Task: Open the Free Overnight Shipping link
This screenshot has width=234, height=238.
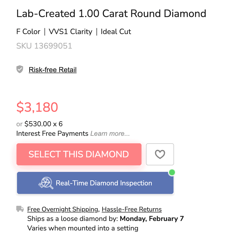Action: 62,209
